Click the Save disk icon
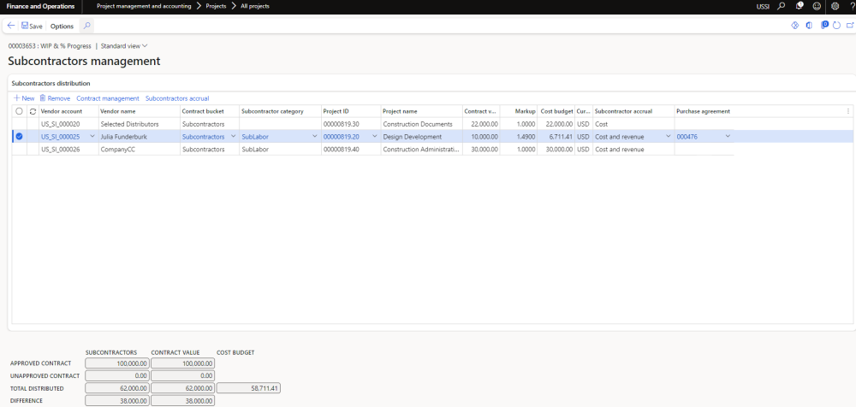 [x=25, y=26]
